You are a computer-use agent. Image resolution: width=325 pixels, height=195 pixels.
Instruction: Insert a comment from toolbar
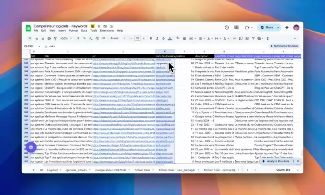coord(240,38)
